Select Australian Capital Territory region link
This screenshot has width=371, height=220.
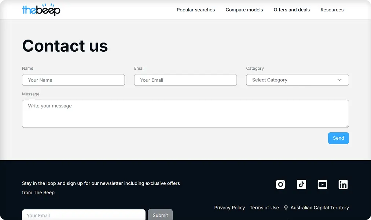(x=319, y=208)
